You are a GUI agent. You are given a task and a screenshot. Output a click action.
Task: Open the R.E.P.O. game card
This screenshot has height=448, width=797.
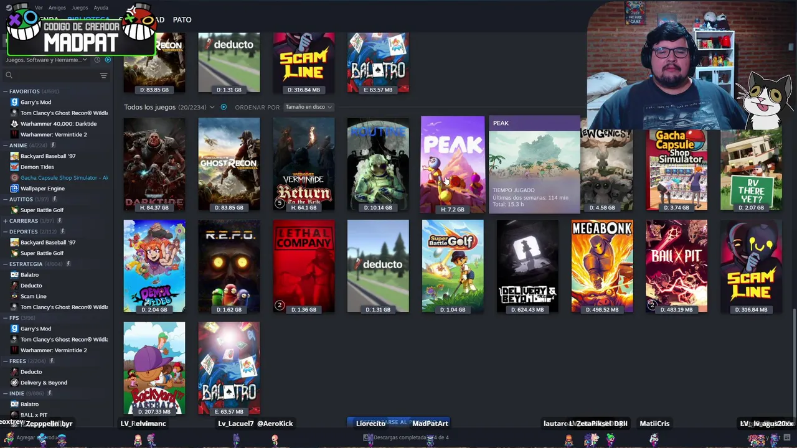tap(229, 266)
